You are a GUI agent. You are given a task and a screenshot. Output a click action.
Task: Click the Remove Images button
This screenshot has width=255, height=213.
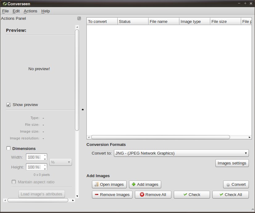112,194
